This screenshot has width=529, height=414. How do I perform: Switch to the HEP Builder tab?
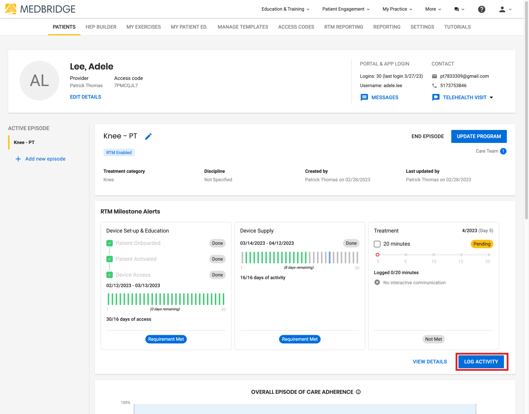101,27
